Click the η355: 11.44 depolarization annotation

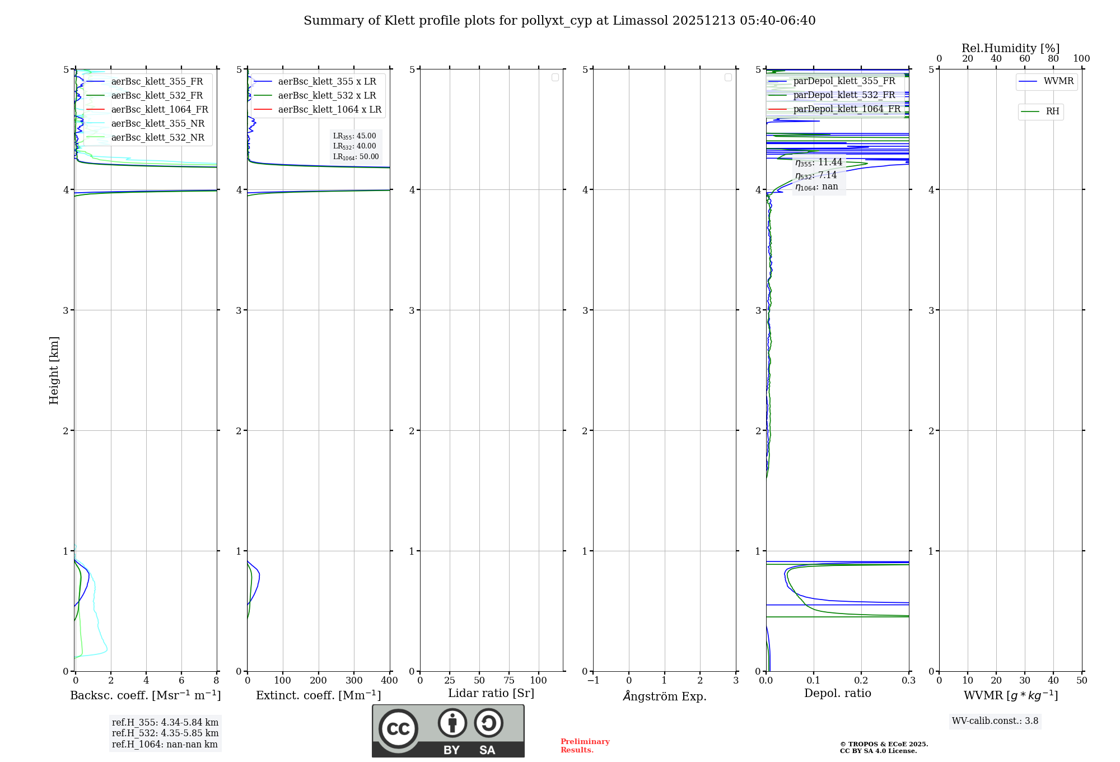(x=819, y=162)
